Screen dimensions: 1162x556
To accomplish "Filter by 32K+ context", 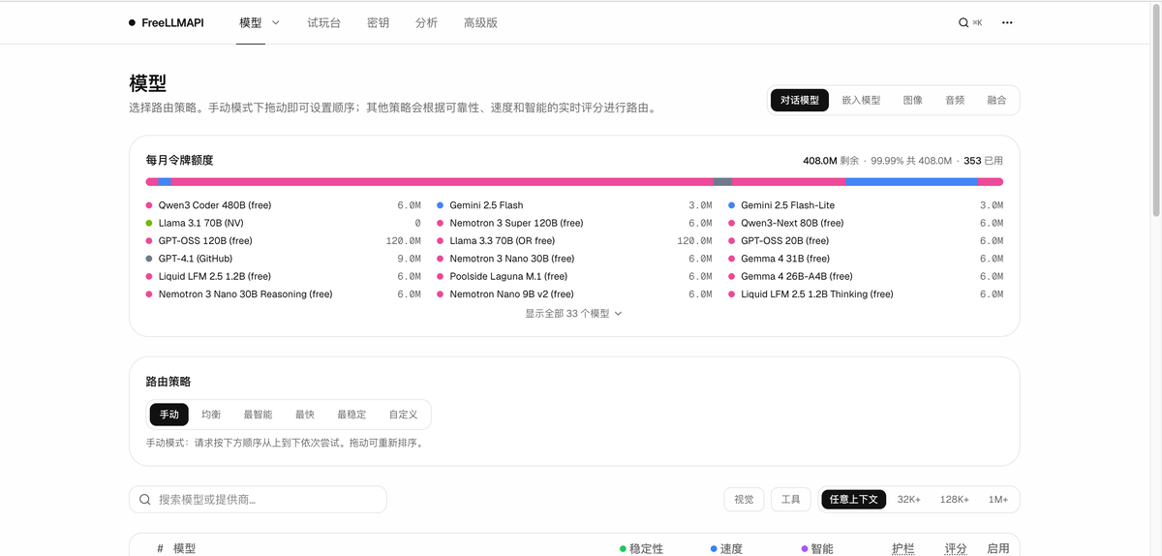I will click(909, 500).
